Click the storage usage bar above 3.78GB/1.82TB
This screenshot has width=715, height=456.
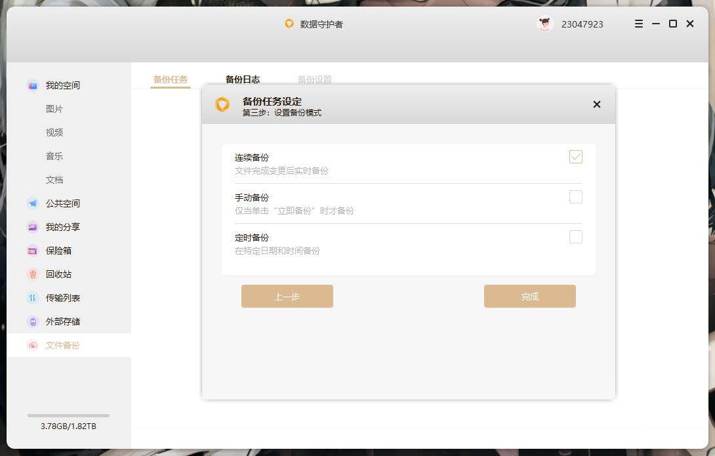(68, 415)
